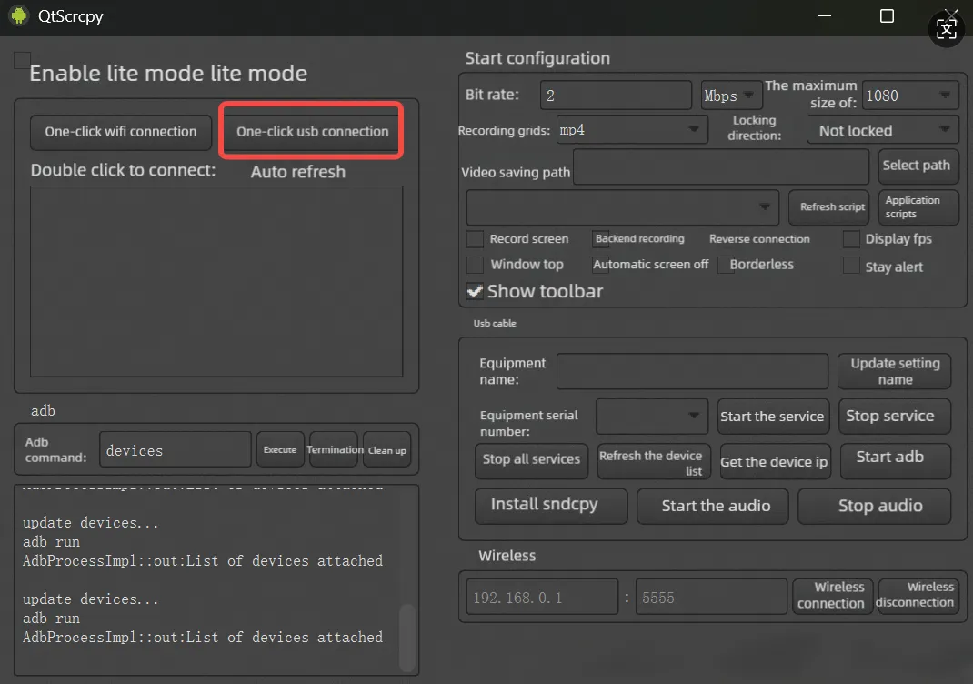
Task: Expand the maximum size 1080 dropdown
Action: 909,96
